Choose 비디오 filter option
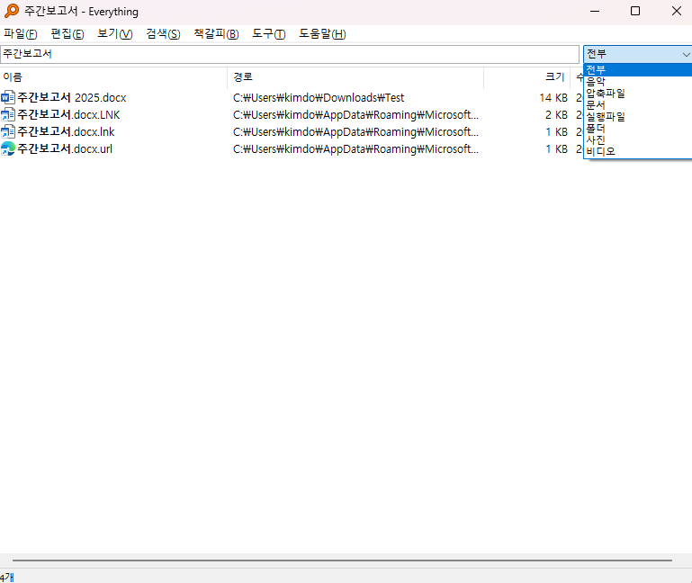 pos(638,151)
